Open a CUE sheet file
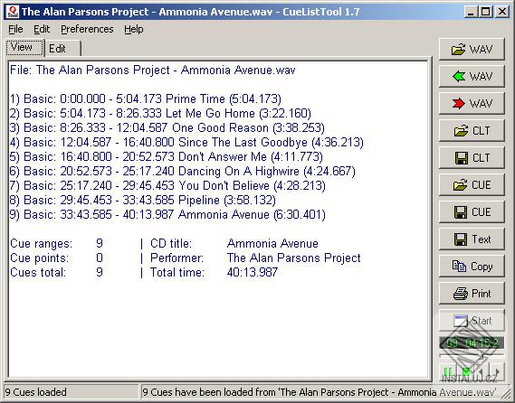 (x=472, y=185)
